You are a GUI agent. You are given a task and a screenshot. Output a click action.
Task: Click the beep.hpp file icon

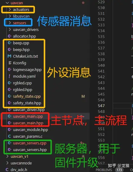tap(9, 49)
